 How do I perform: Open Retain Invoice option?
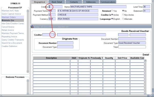pos(8,30)
